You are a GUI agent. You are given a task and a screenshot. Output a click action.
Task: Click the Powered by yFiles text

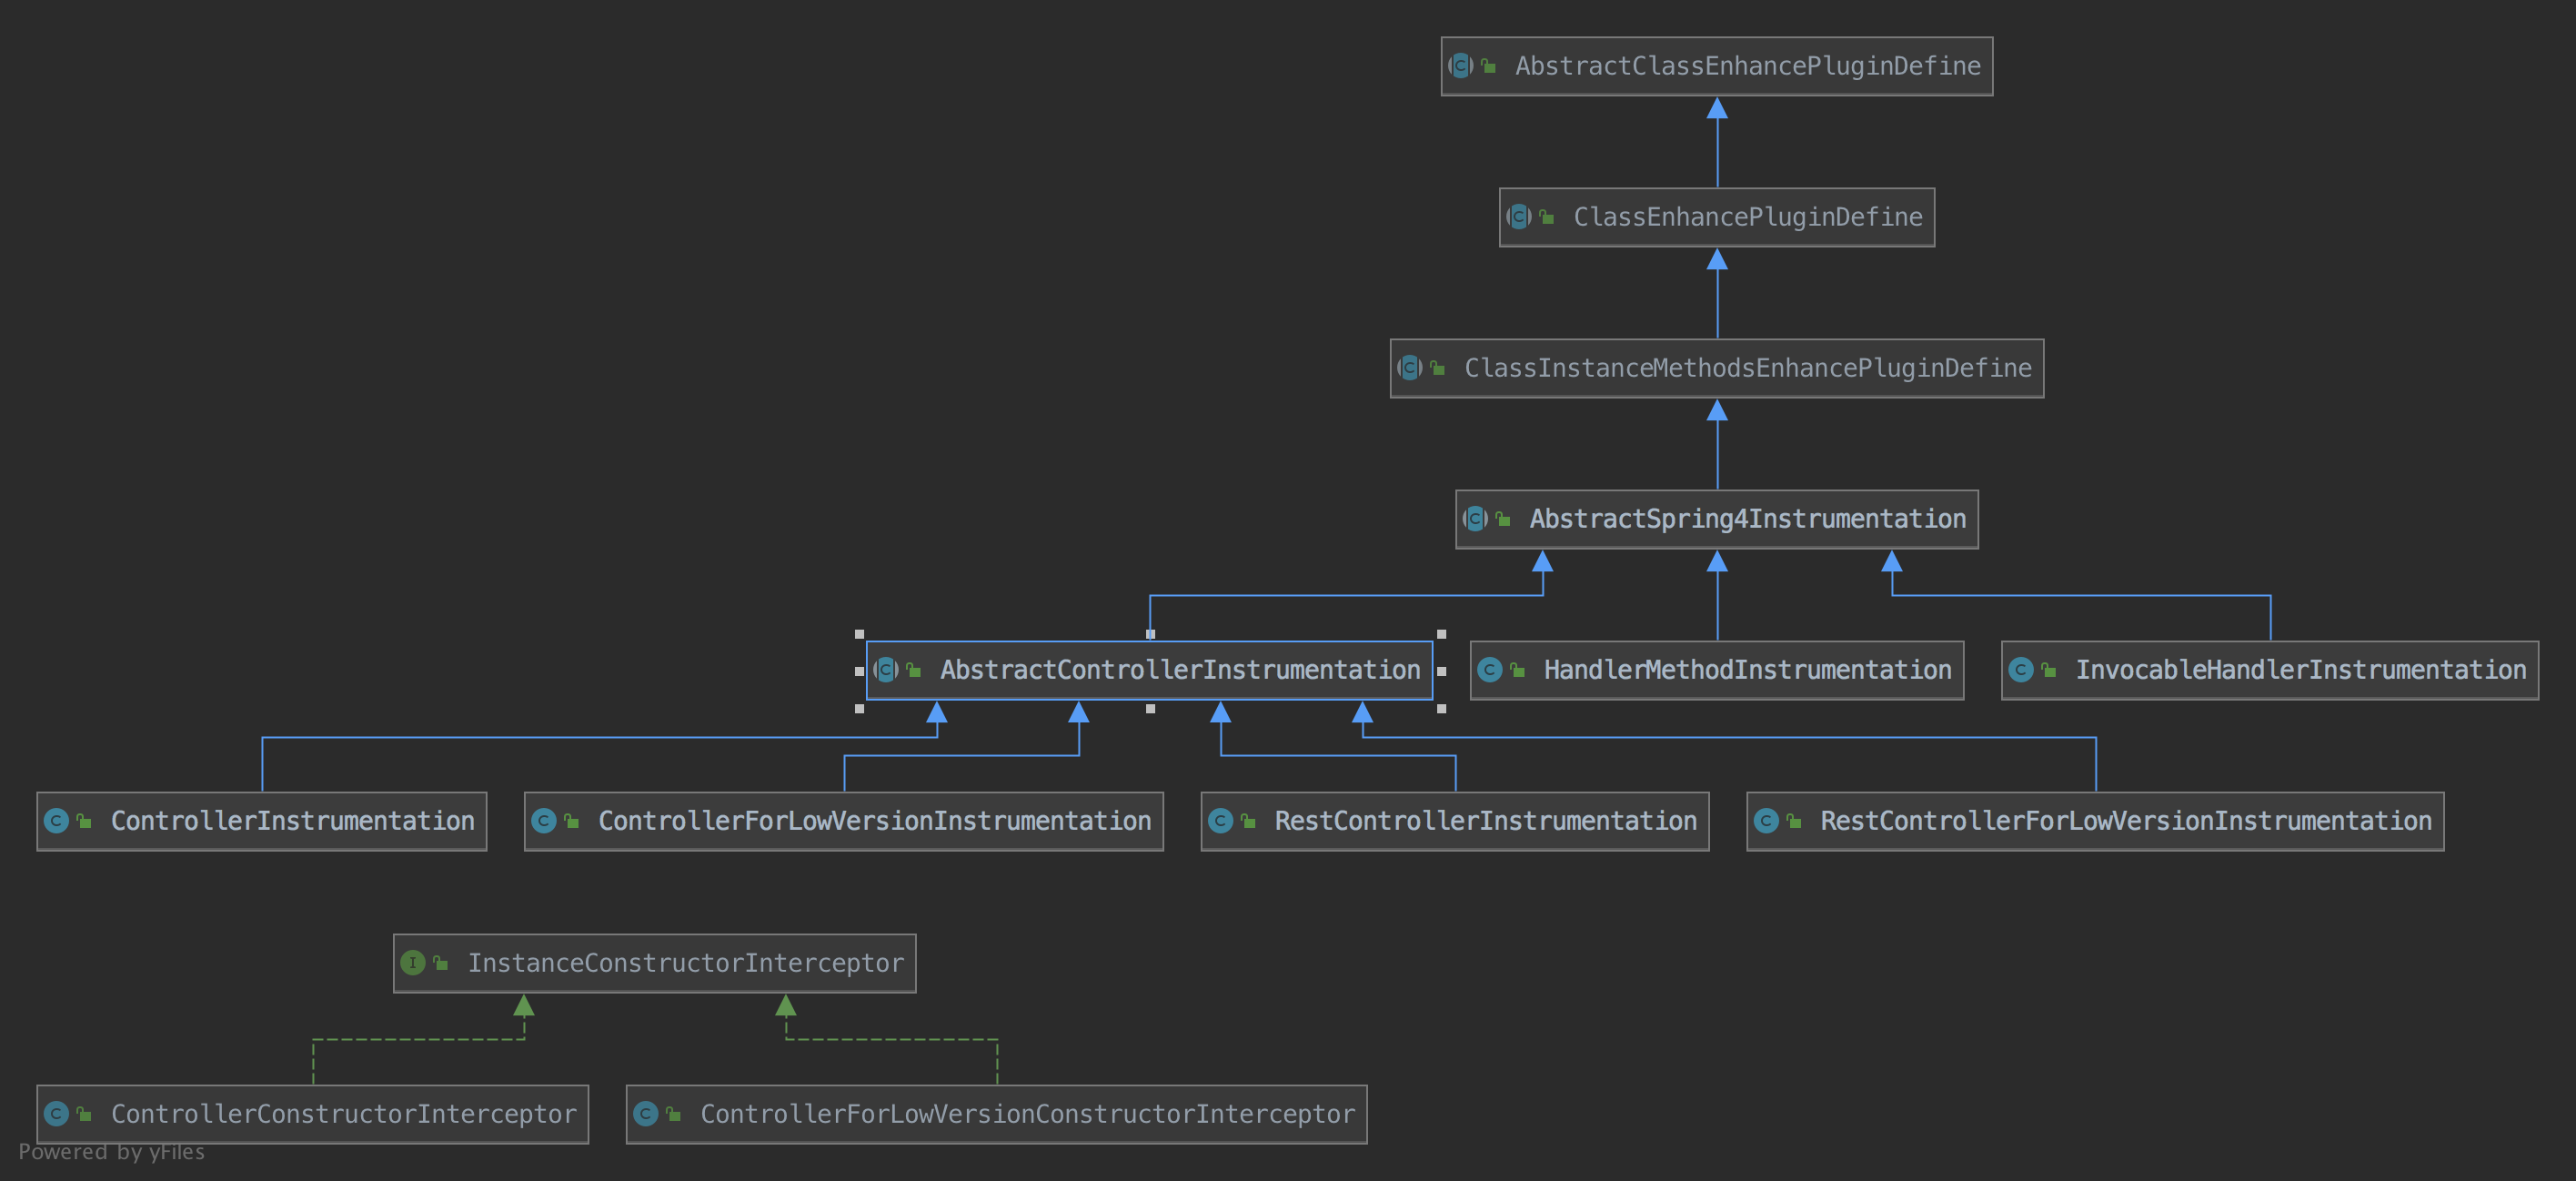tap(111, 1152)
